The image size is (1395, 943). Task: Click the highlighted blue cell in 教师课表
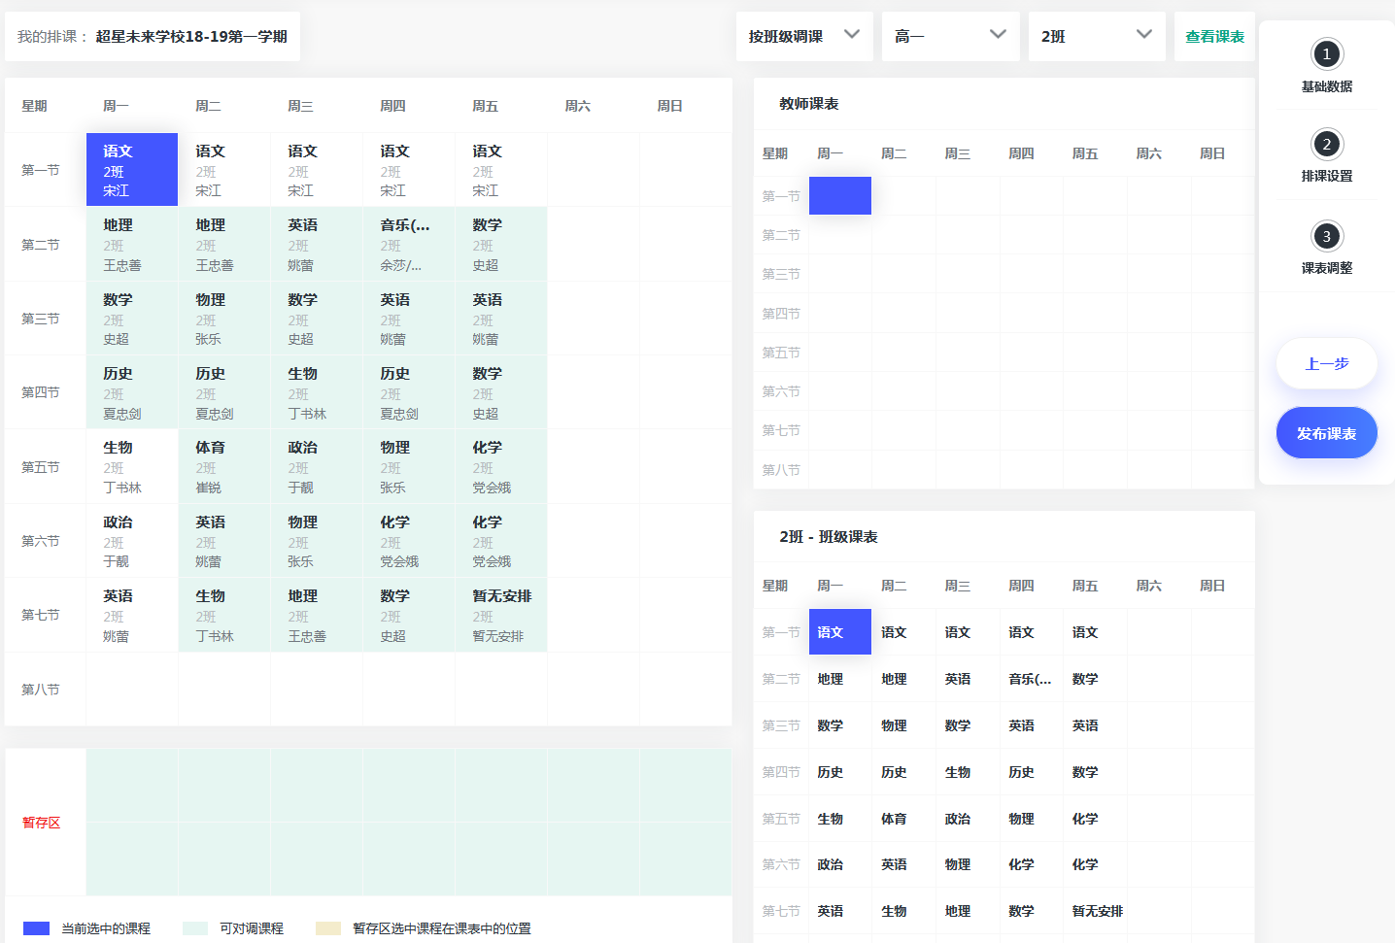[839, 195]
